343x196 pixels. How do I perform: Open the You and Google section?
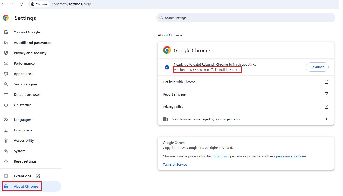27,32
